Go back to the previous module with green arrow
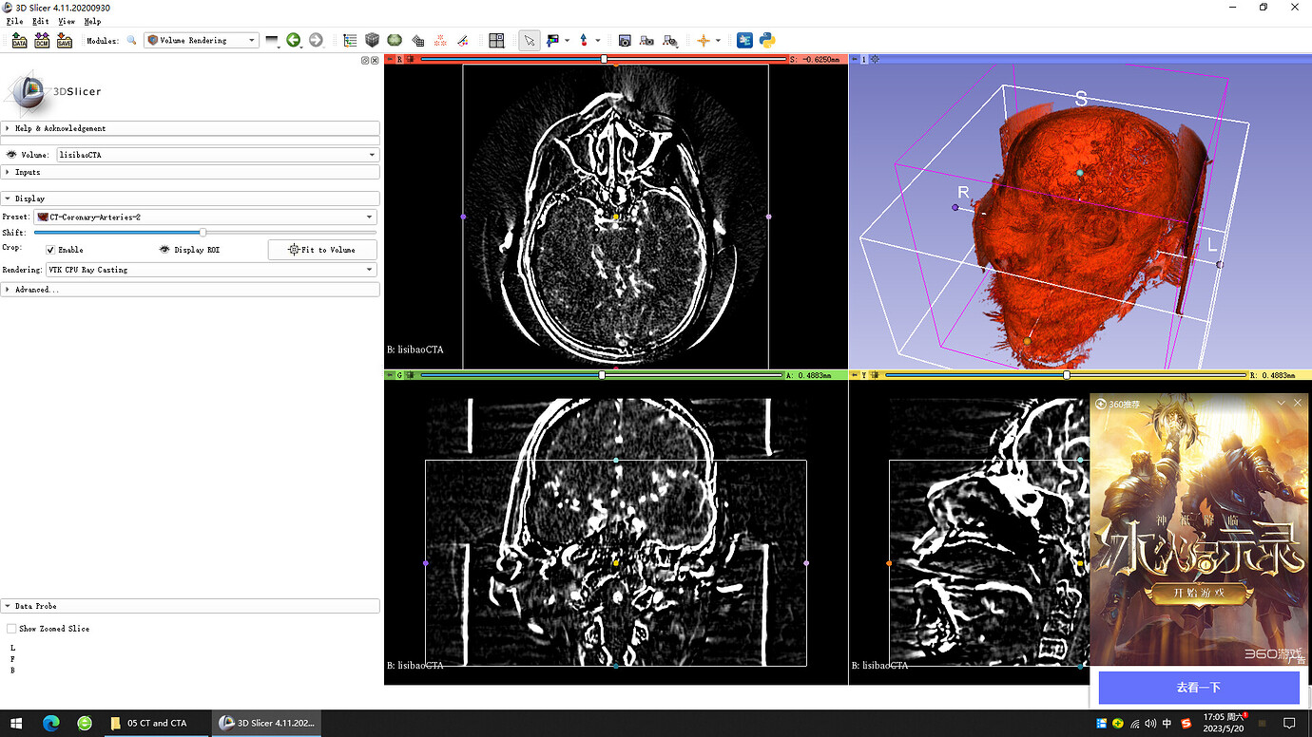1312x737 pixels. (x=294, y=41)
